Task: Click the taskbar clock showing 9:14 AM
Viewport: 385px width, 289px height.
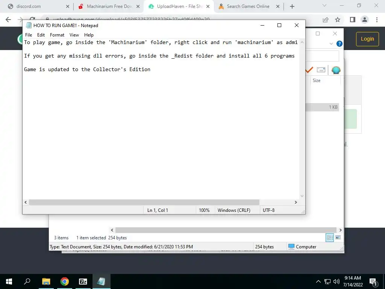Action: (353, 281)
